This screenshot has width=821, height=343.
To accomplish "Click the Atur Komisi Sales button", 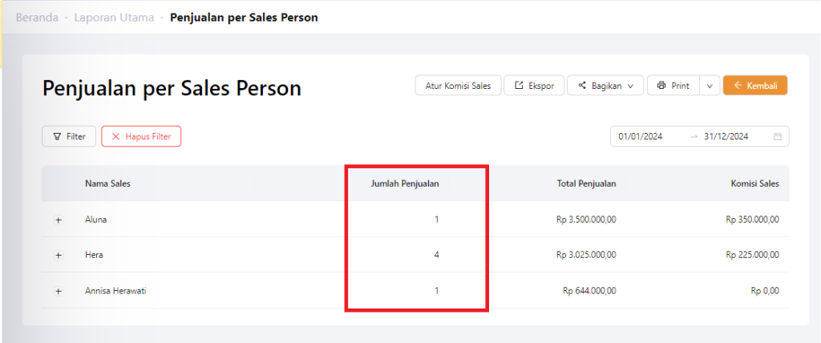I will point(458,86).
